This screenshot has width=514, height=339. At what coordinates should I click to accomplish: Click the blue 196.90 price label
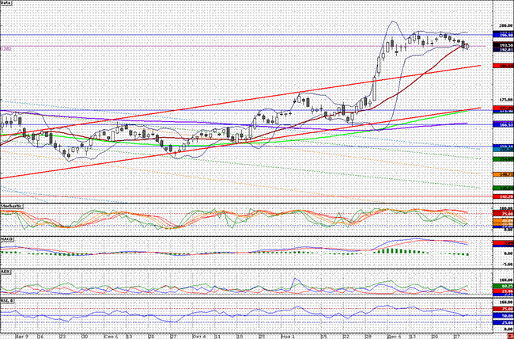click(504, 35)
